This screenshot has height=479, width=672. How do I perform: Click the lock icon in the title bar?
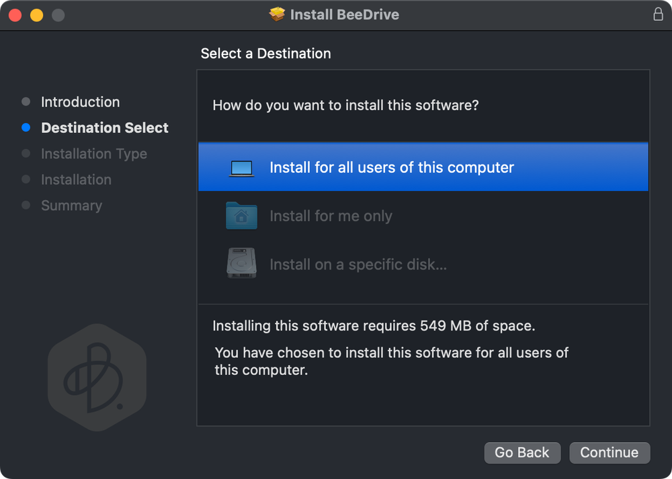pyautogui.click(x=658, y=14)
